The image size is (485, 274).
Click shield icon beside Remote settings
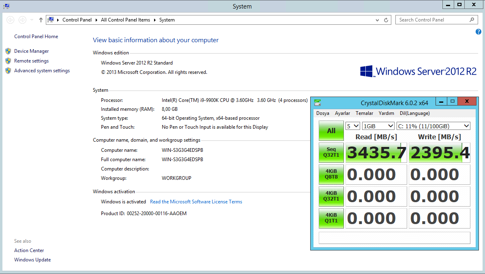click(x=9, y=61)
